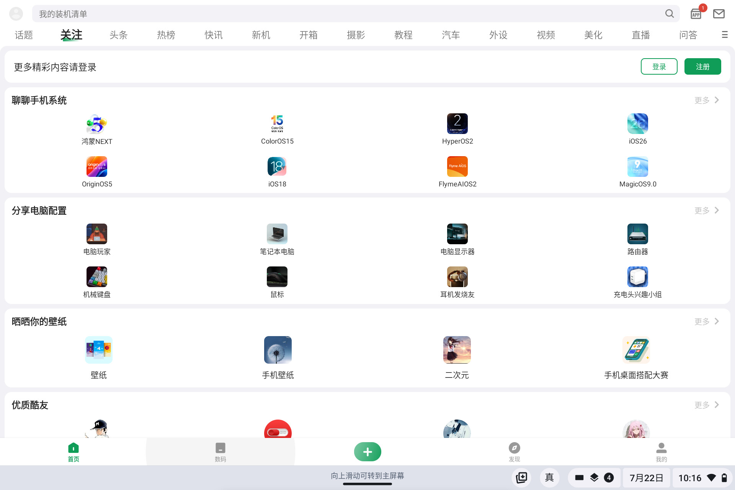
Task: Open the 鸿蒙NEXT topic icon
Action: coord(97,124)
